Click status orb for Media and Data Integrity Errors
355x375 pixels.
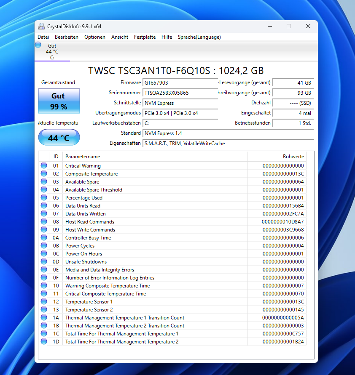[x=44, y=269]
